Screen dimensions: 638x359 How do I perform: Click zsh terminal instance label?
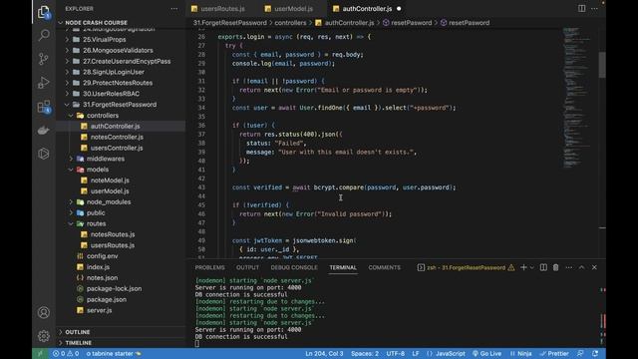pyautogui.click(x=466, y=267)
